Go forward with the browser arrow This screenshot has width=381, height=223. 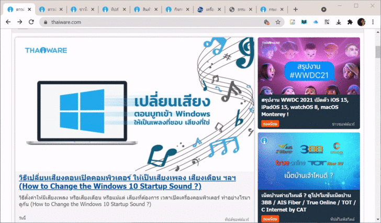coord(20,22)
